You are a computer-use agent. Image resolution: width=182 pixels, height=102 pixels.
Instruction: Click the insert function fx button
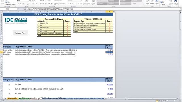coord(25,9)
